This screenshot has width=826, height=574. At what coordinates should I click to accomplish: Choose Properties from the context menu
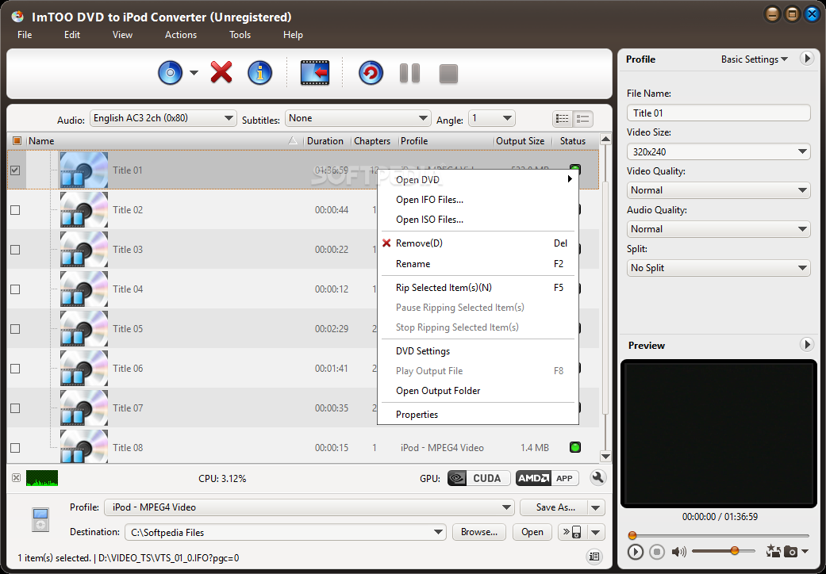[x=417, y=415]
